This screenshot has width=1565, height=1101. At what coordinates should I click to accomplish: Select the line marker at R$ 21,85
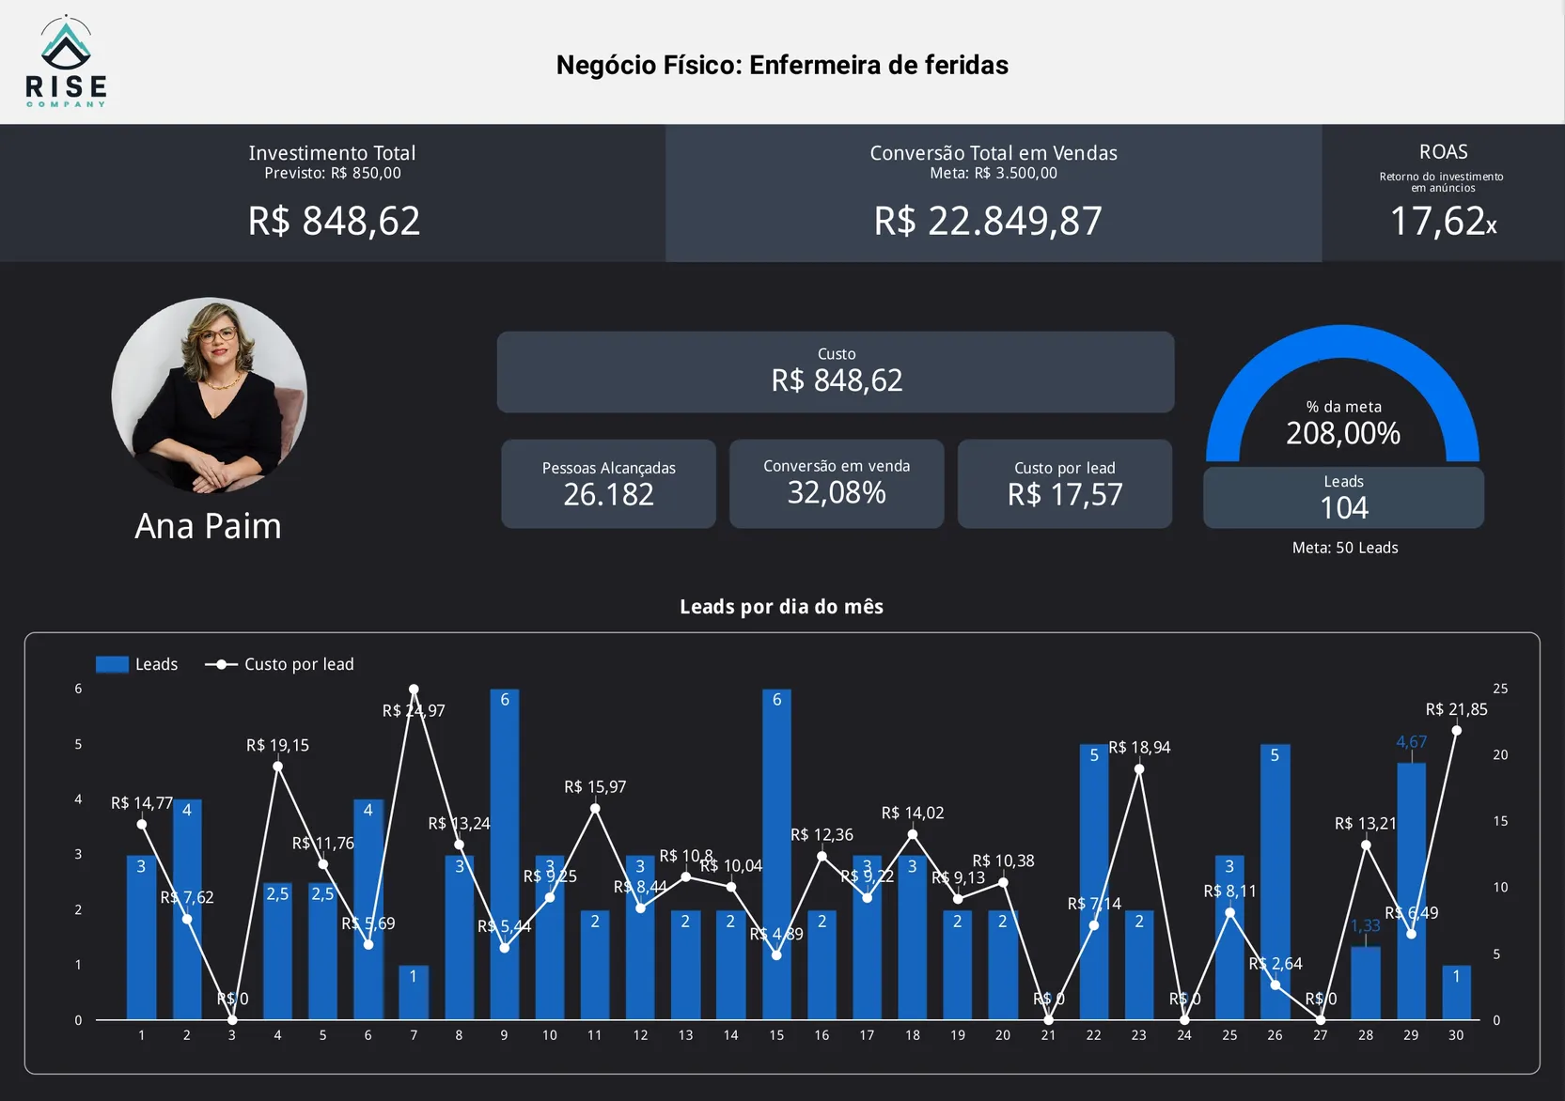(x=1456, y=731)
